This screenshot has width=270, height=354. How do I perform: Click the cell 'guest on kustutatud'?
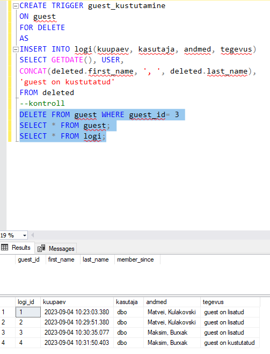pos(230,343)
